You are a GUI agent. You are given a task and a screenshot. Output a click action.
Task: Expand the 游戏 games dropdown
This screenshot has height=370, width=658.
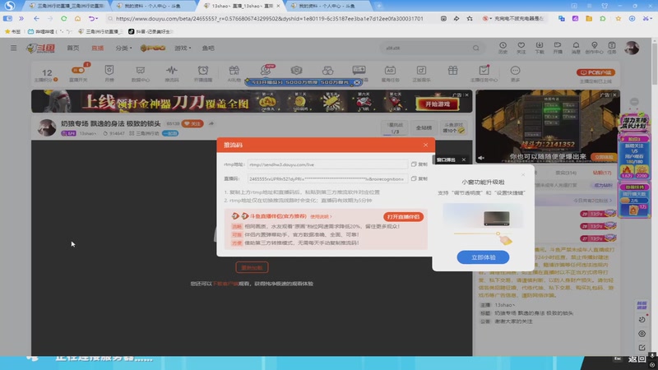pos(183,48)
